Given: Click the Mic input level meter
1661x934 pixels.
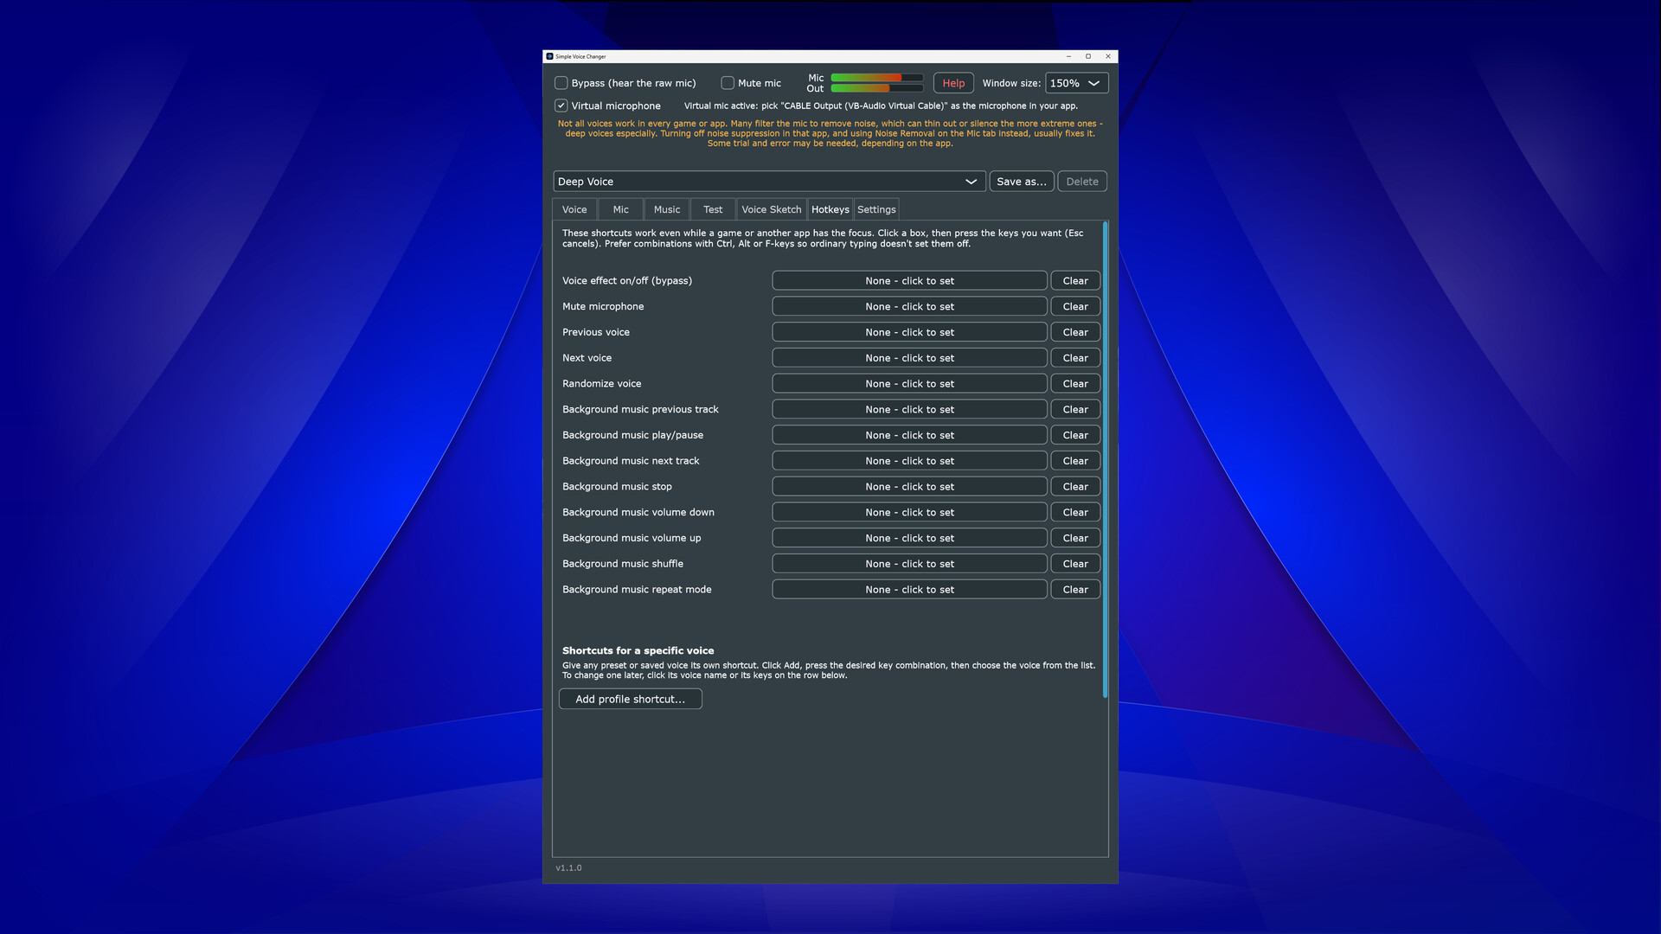Looking at the screenshot, I should 876,78.
